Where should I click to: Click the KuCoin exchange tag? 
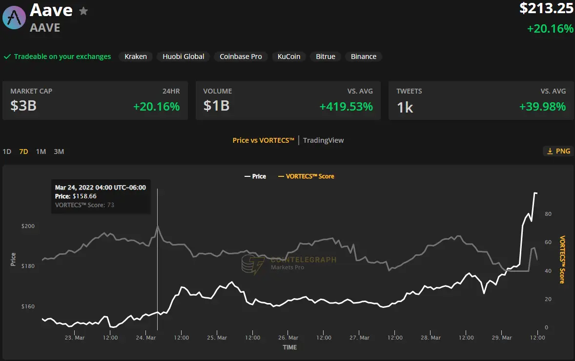289,57
